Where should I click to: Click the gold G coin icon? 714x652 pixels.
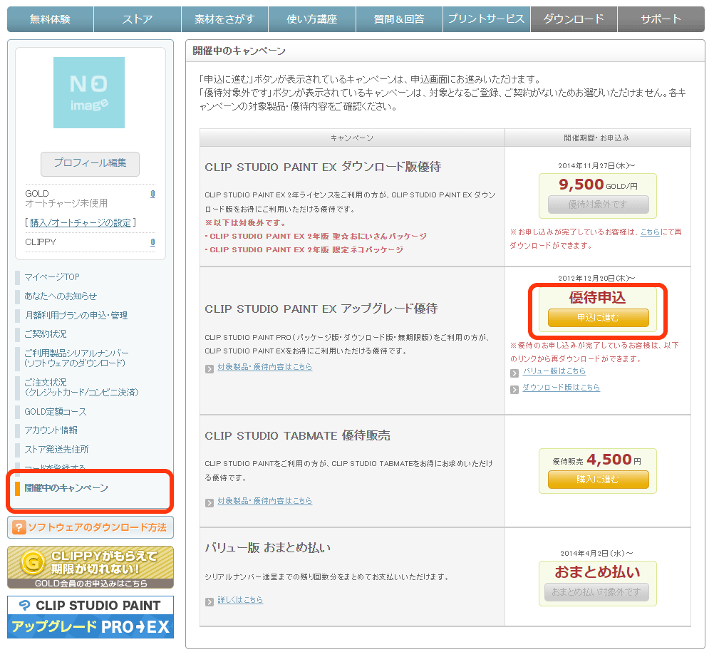pyautogui.click(x=32, y=562)
